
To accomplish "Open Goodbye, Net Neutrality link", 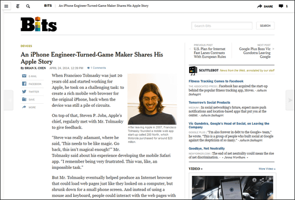I will 206,148.
